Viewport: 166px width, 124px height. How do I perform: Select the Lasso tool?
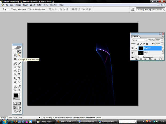click(15, 55)
